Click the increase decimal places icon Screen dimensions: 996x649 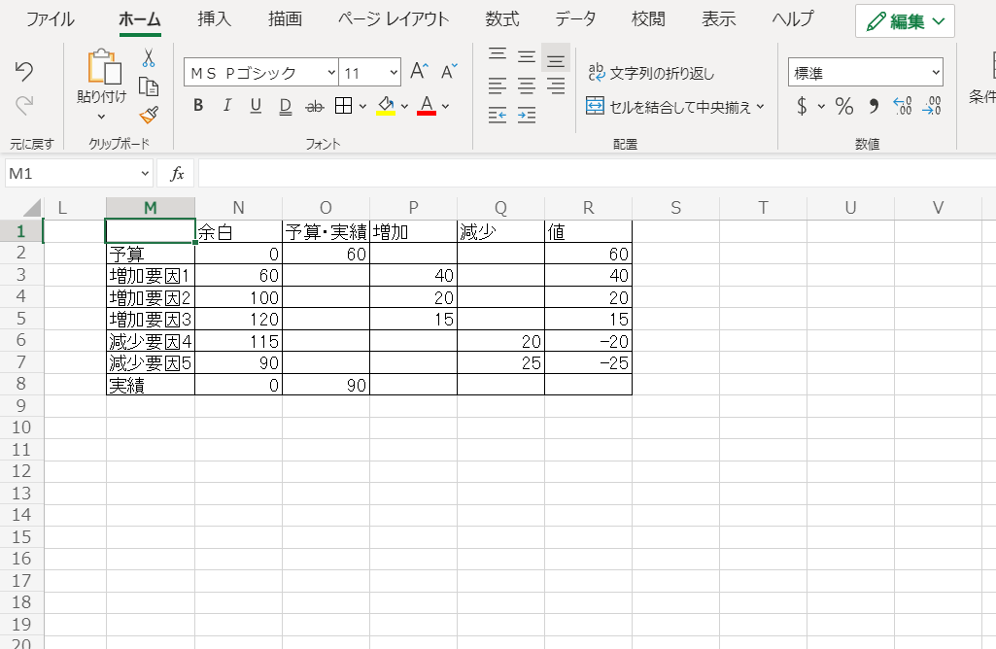(902, 106)
